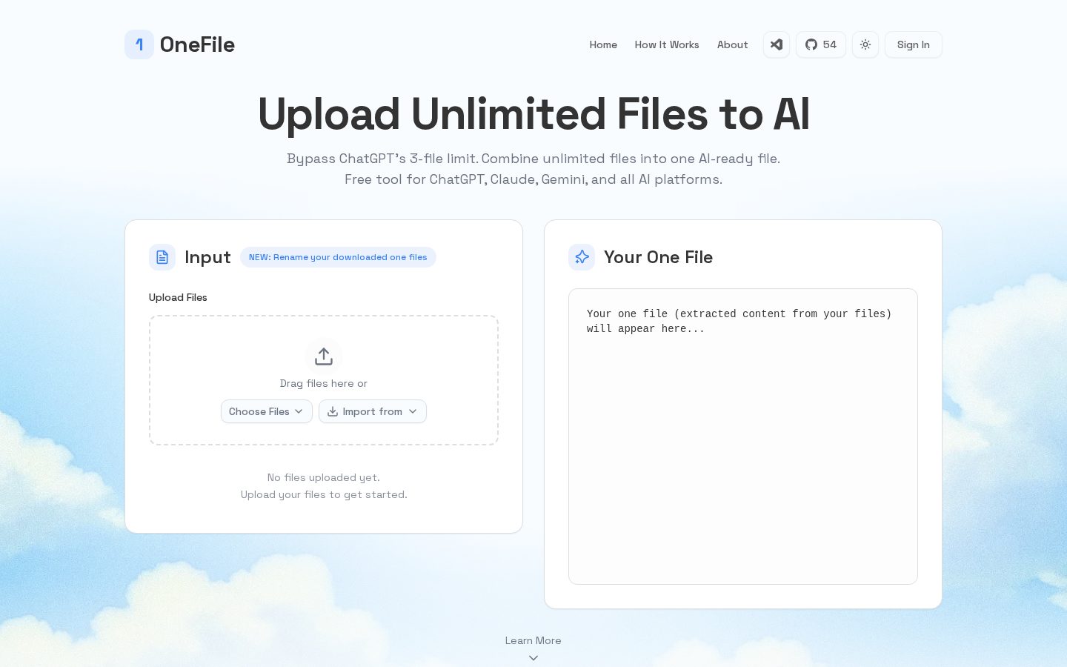This screenshot has width=1067, height=667.
Task: Click the 'Upload Files' label
Action: coord(178,297)
